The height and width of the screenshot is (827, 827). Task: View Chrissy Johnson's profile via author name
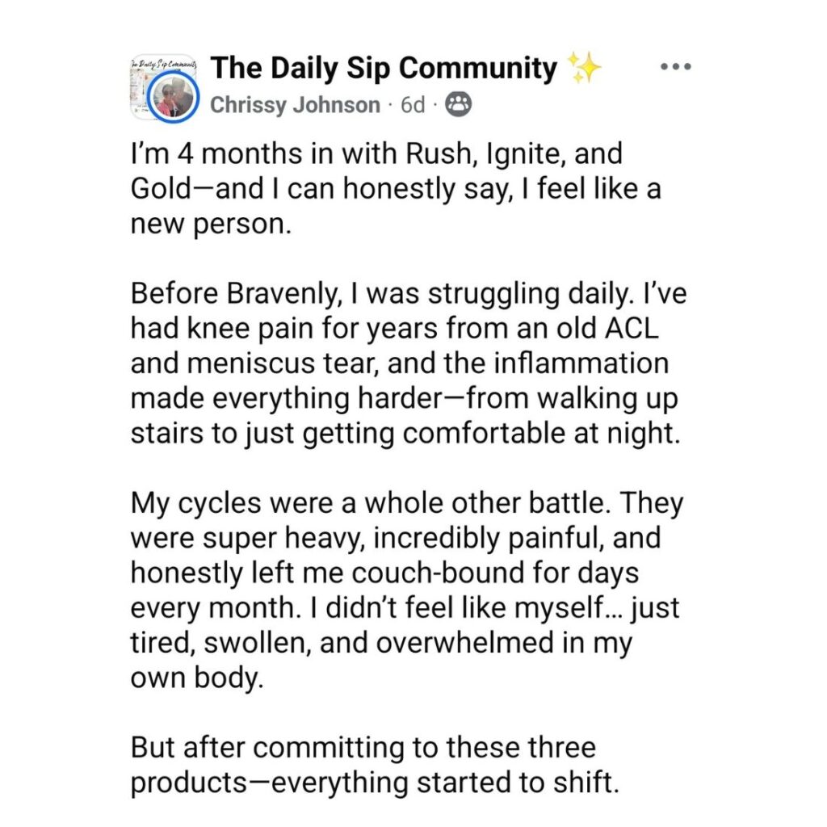pos(295,105)
